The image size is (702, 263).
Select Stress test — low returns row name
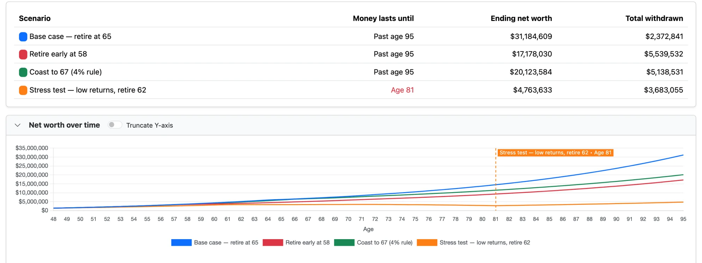[88, 90]
